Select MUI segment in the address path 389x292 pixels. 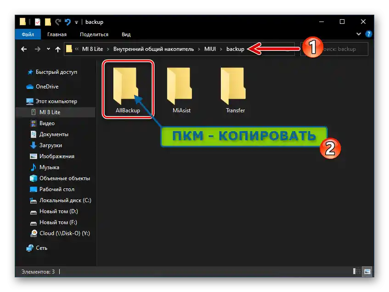point(210,49)
